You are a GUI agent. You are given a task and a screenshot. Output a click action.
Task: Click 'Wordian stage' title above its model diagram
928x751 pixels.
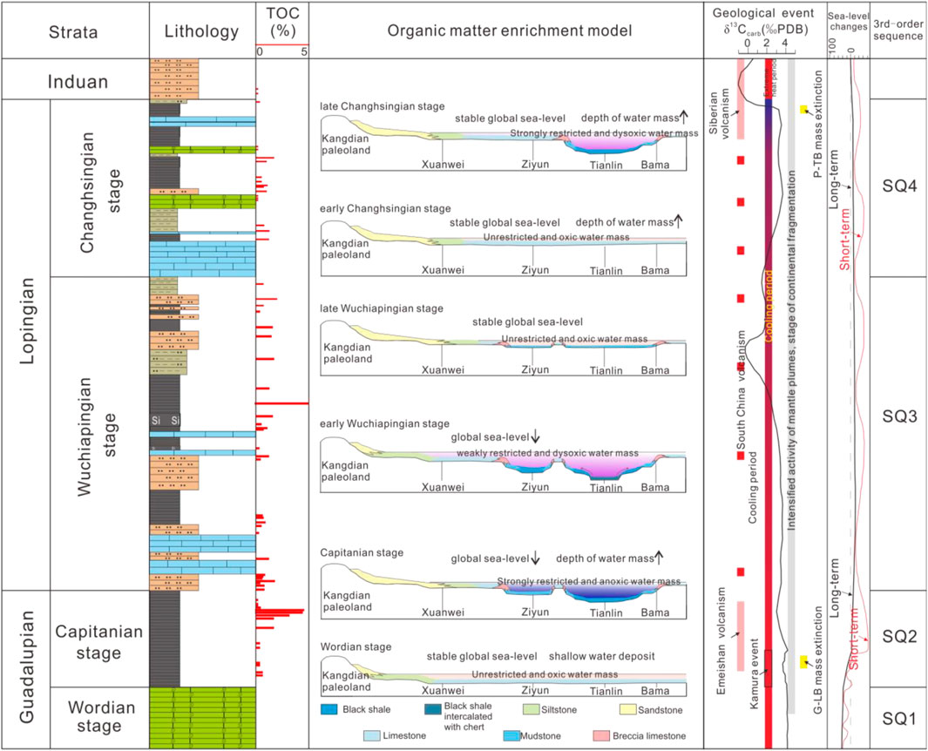point(356,646)
